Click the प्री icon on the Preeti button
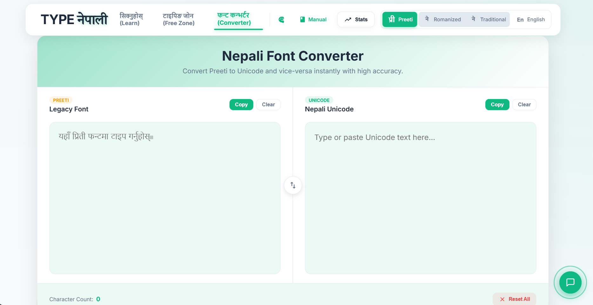Screen dimensions: 593x305 [x=391, y=19]
